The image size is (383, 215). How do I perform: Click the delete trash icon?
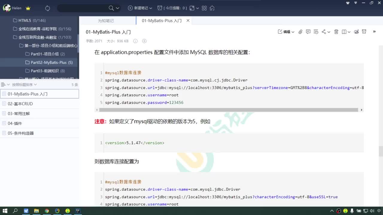[336, 32]
